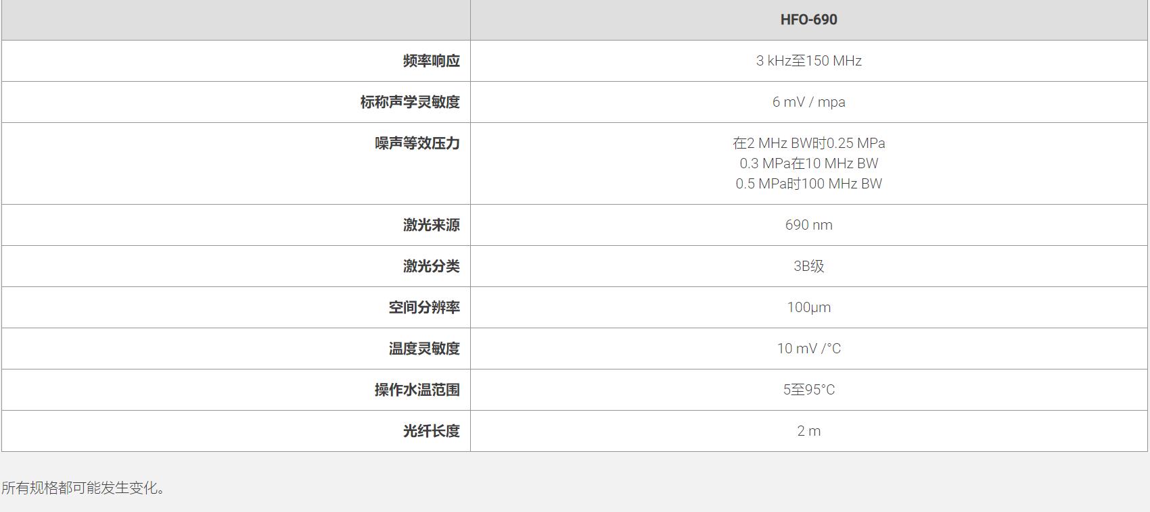Select the 6 mV / mpa value
Image resolution: width=1150 pixels, height=512 pixels.
[808, 102]
